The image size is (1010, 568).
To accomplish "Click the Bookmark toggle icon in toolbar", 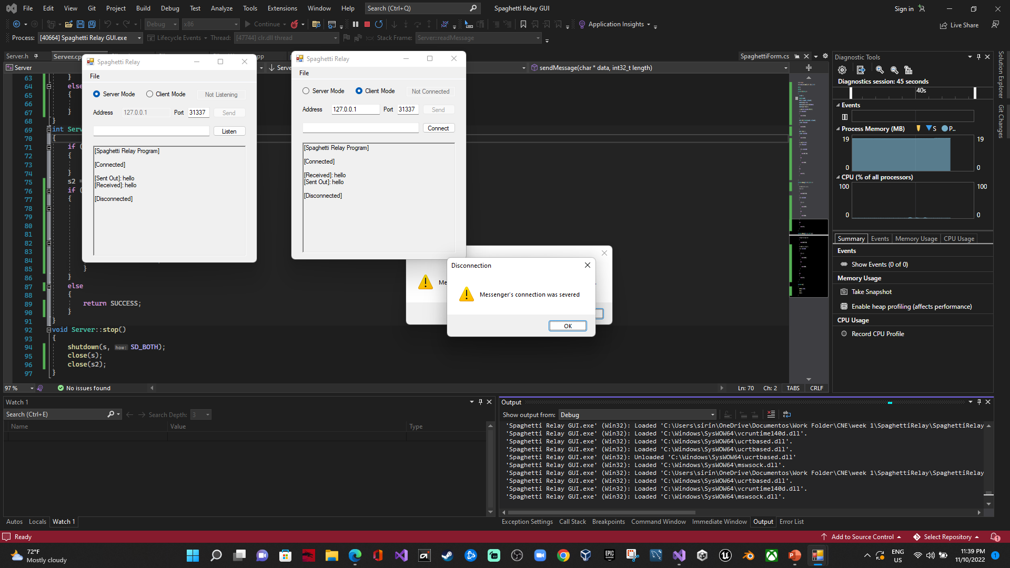I will click(523, 24).
